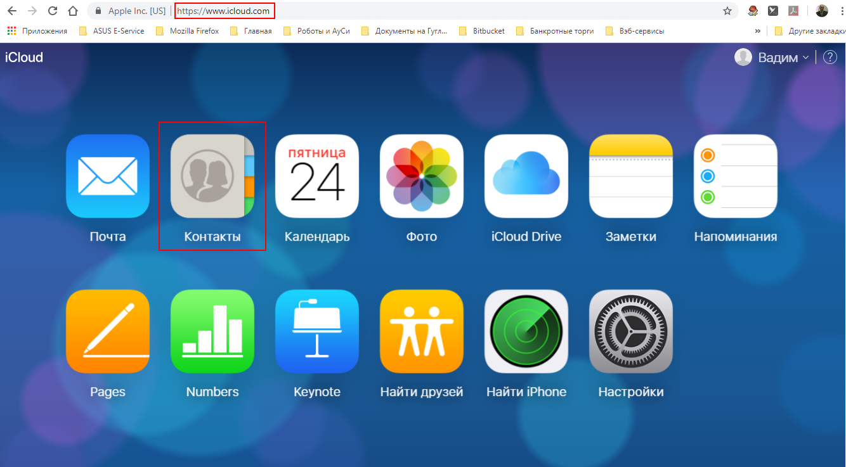Viewport: 846px width, 467px height.
Task: Open the Главная bookmark folder
Action: (251, 30)
